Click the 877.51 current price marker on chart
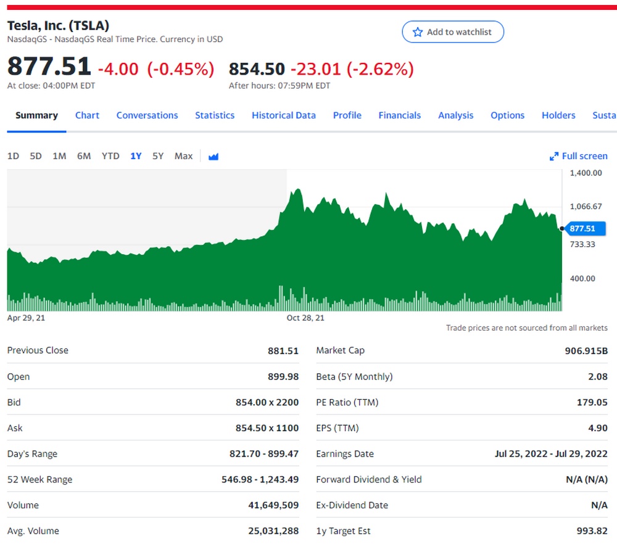The height and width of the screenshot is (554, 617). point(584,229)
